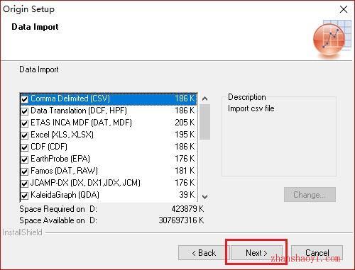The image size is (355, 270).
Task: Proceed with the Next button
Action: [x=256, y=253]
